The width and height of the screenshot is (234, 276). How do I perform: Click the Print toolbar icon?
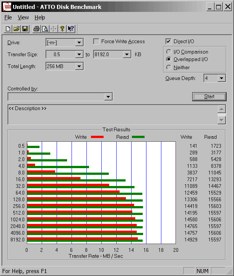[36, 29]
